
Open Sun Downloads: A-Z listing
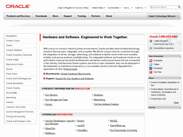point(124,130)
